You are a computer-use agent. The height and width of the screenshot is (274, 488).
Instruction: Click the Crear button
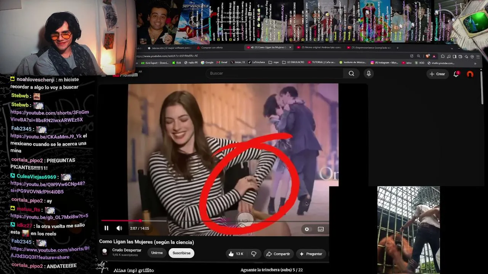437,74
